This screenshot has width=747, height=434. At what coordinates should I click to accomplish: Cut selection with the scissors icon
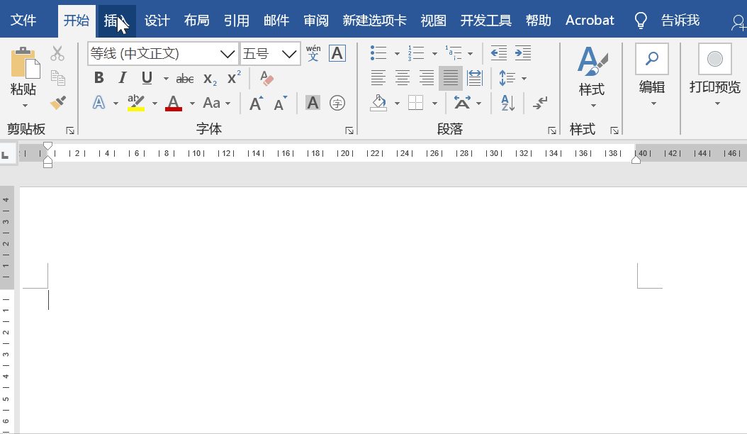click(57, 52)
